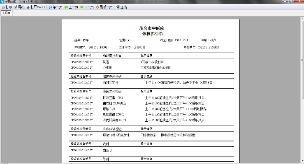Image resolution: width=304 pixels, height=164 pixels.
Task: Click the 门诊检验室 hint text
Action: 148,135
